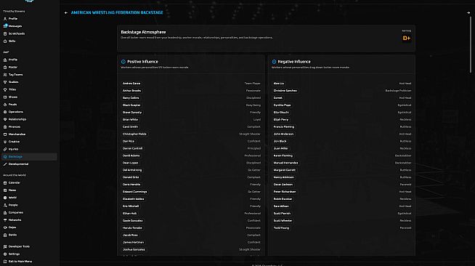Select Margaret Garrett name tag
Screen dimensions: 475x266
(285, 170)
